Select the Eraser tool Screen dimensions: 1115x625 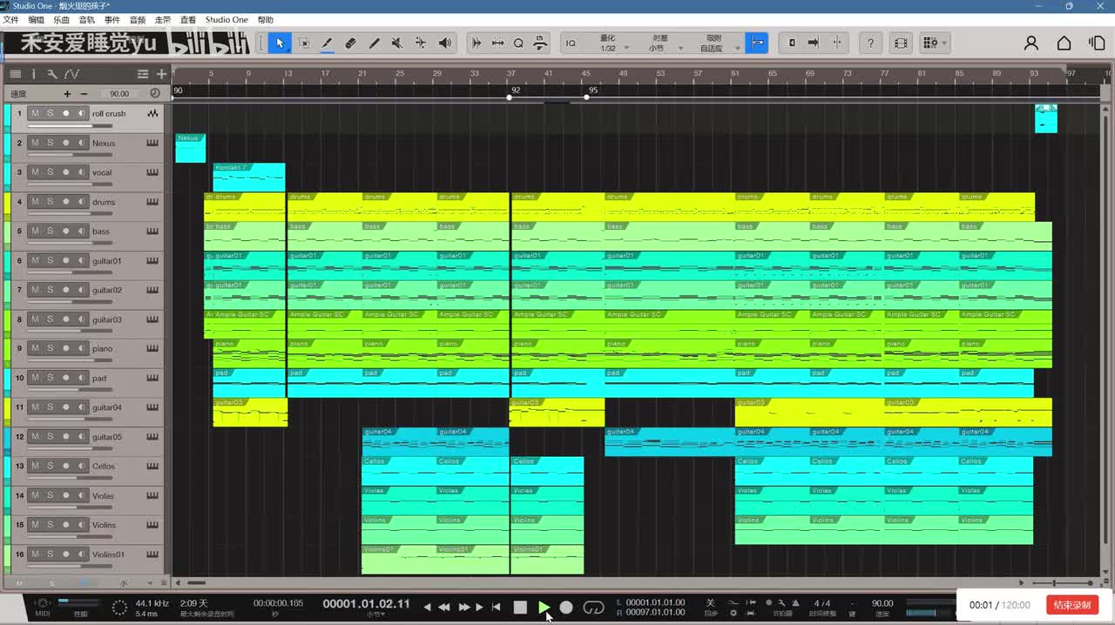click(x=351, y=43)
